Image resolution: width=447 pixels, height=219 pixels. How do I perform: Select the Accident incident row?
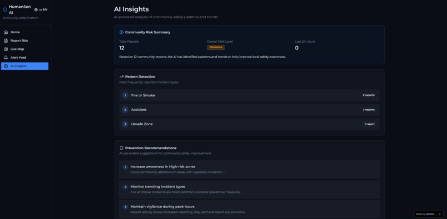(250, 110)
